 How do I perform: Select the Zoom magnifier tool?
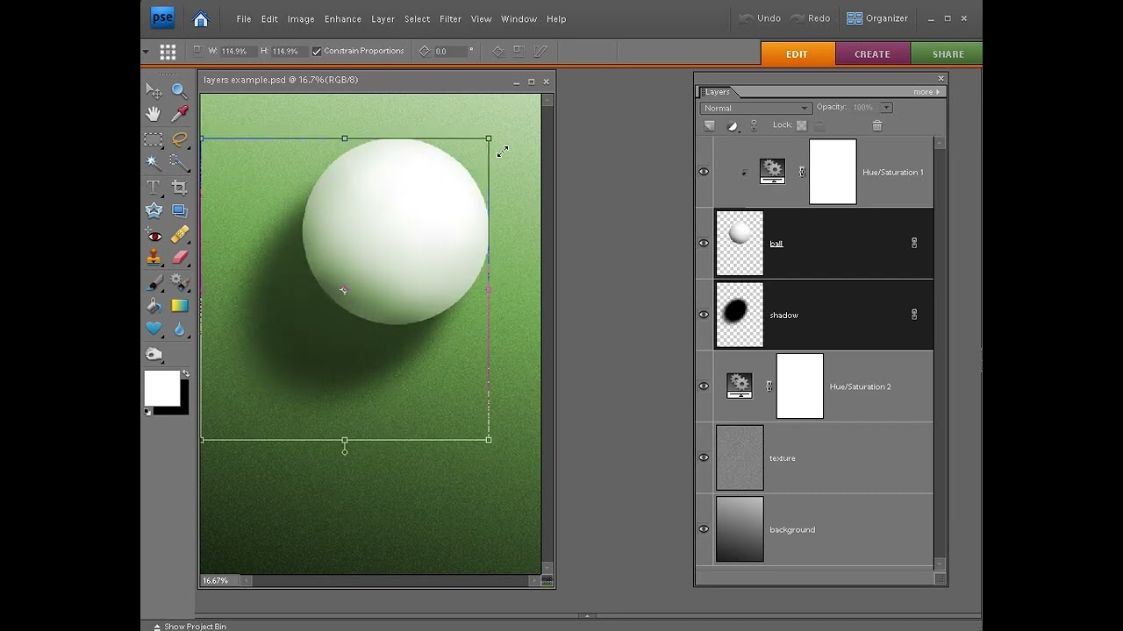point(179,91)
